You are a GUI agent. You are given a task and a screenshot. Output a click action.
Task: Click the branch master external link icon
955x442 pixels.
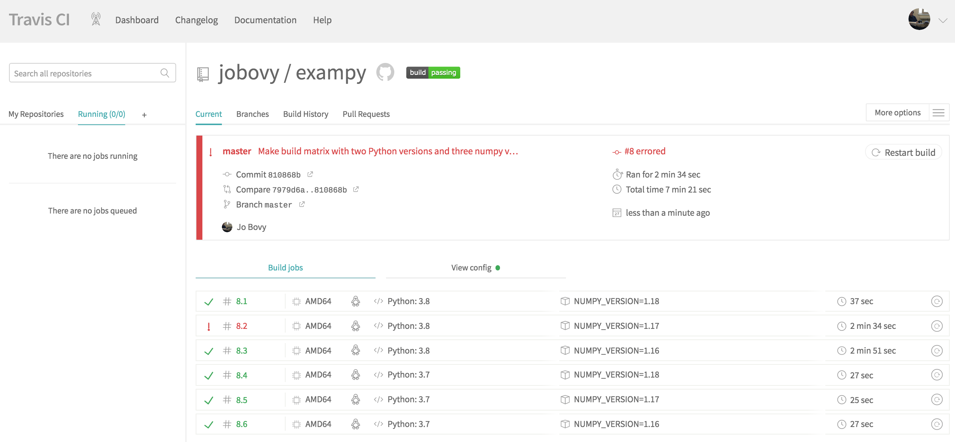pyautogui.click(x=303, y=204)
